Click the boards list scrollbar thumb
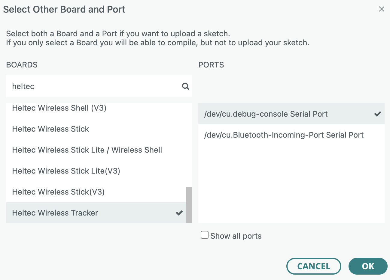 click(189, 205)
